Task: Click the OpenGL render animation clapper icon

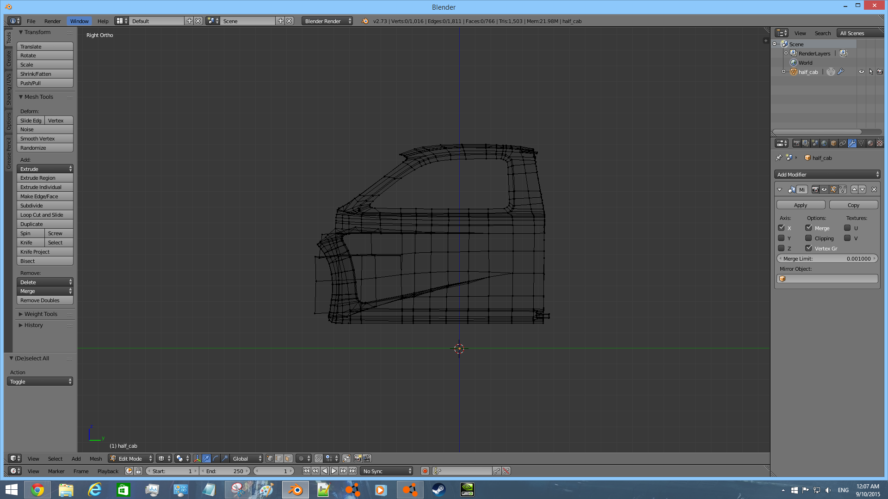Action: pyautogui.click(x=367, y=458)
